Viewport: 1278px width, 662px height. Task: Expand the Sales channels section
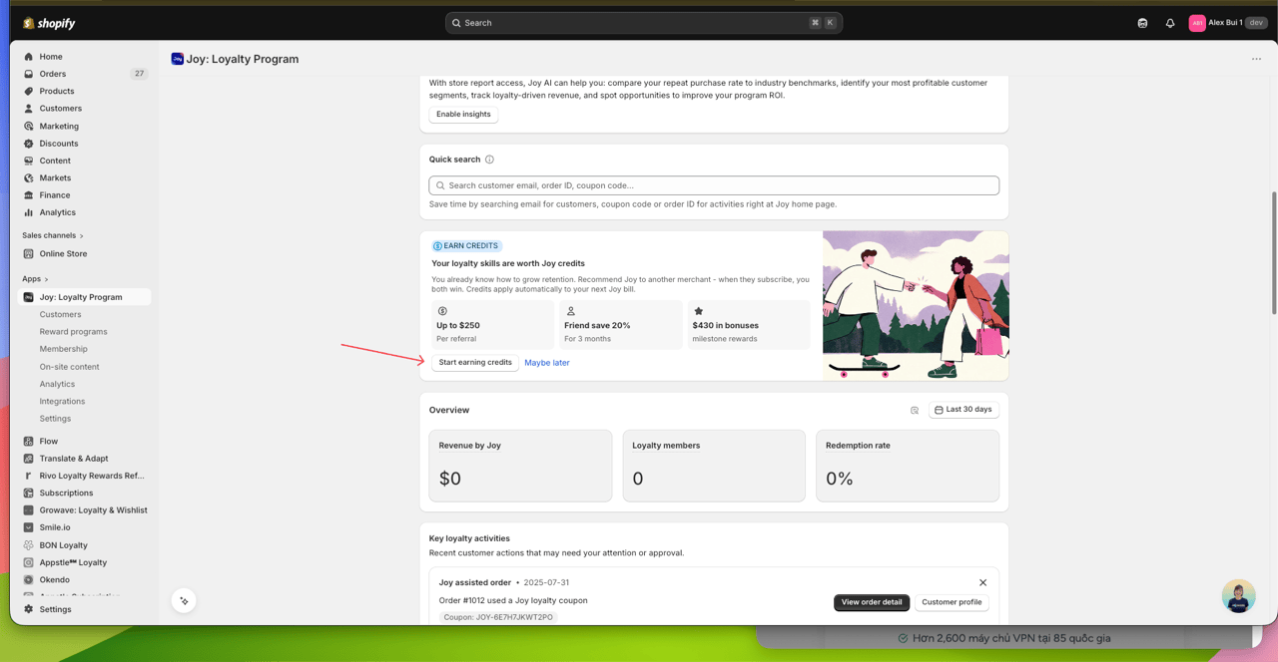53,235
